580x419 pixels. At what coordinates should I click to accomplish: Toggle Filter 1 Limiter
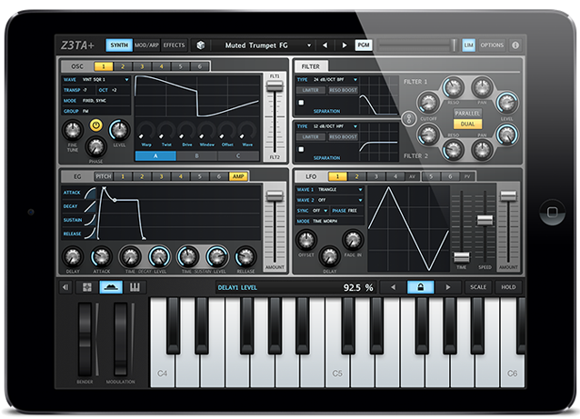click(310, 90)
